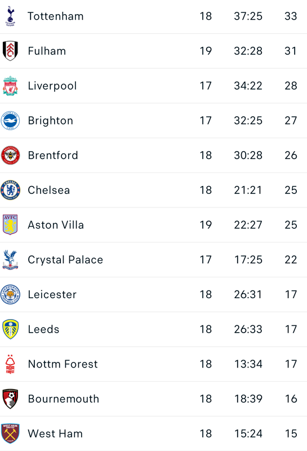Open the Chelsea club crest

(10, 190)
